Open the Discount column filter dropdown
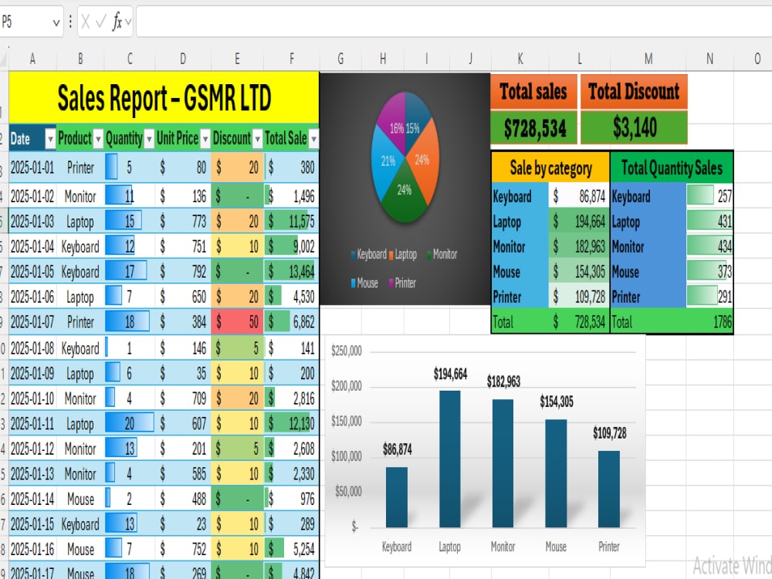Screen dimensions: 772x579 coord(258,140)
